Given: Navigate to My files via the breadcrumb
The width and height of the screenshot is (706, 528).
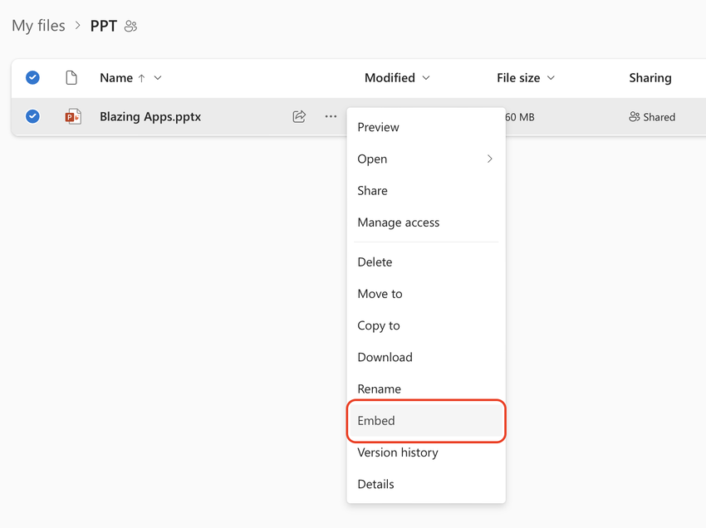Looking at the screenshot, I should pyautogui.click(x=37, y=26).
